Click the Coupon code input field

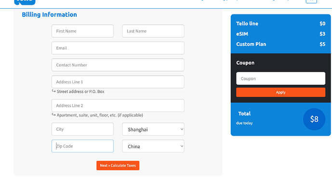(x=281, y=78)
